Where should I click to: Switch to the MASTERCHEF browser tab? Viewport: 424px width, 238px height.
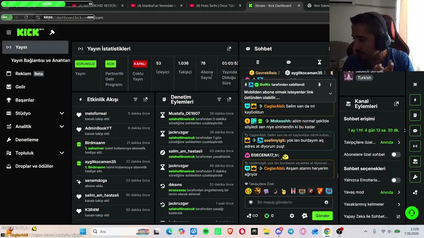[97, 6]
